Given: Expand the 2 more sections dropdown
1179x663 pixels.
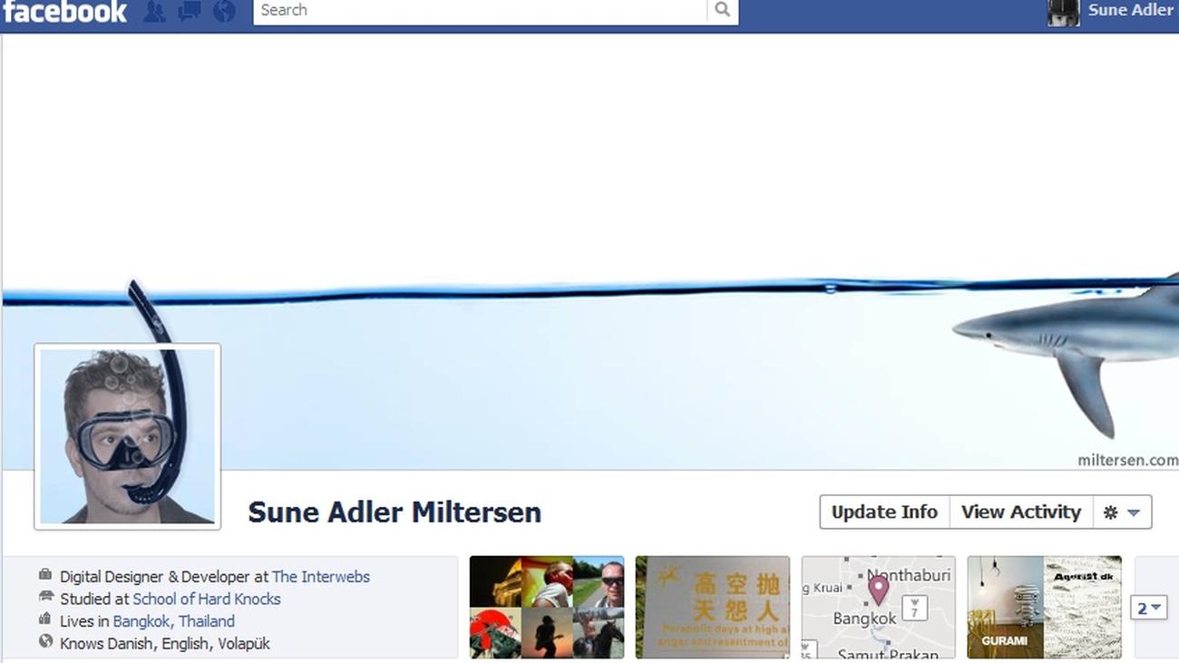Looking at the screenshot, I should 1148,608.
